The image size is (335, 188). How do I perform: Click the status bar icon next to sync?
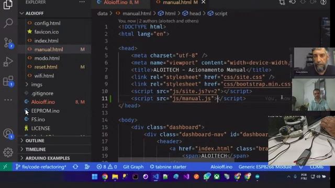click(x=87, y=167)
